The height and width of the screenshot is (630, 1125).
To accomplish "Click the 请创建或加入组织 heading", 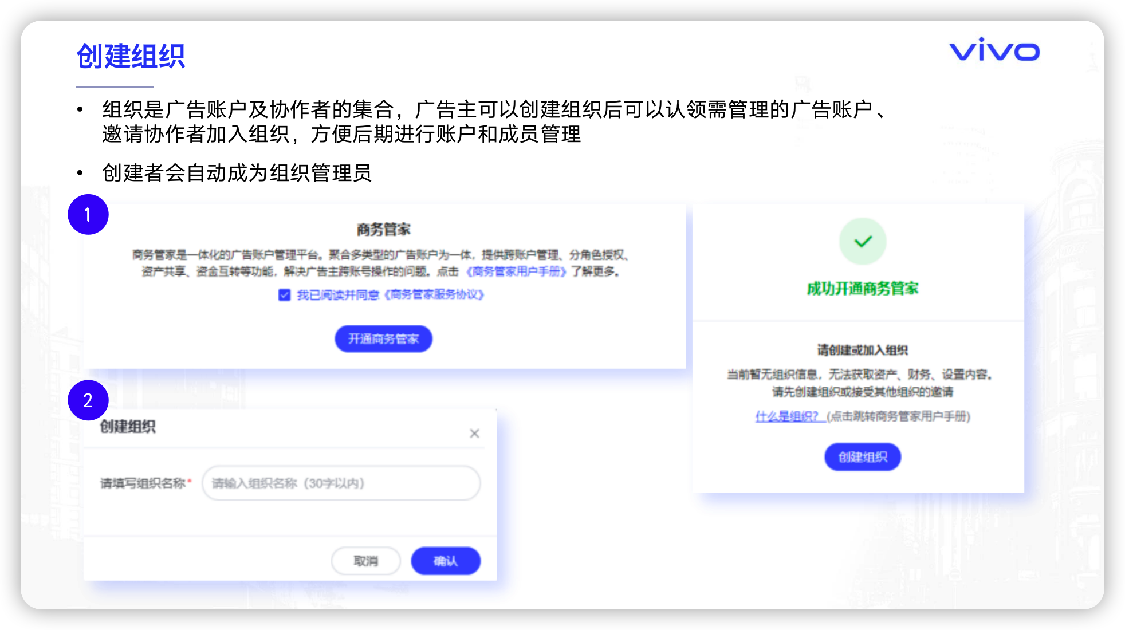I will coord(863,350).
